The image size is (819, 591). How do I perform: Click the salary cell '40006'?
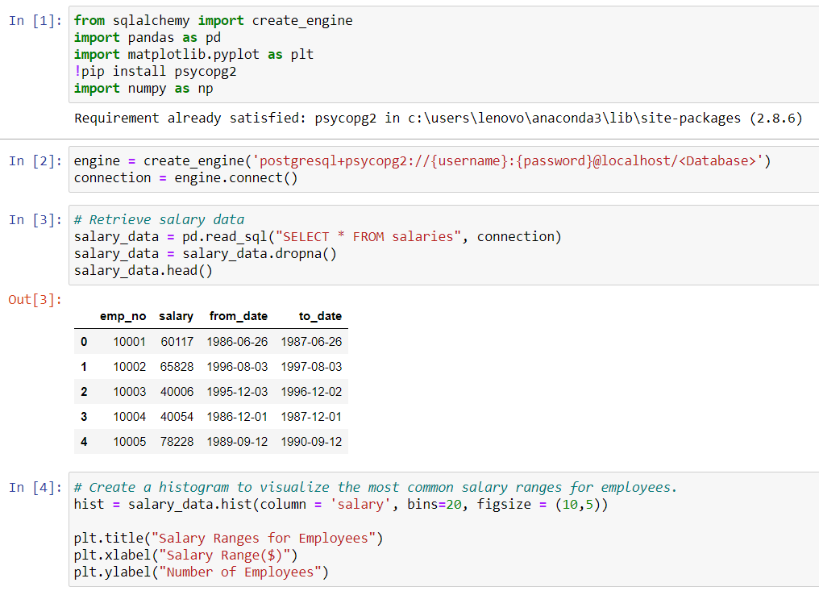[177, 392]
